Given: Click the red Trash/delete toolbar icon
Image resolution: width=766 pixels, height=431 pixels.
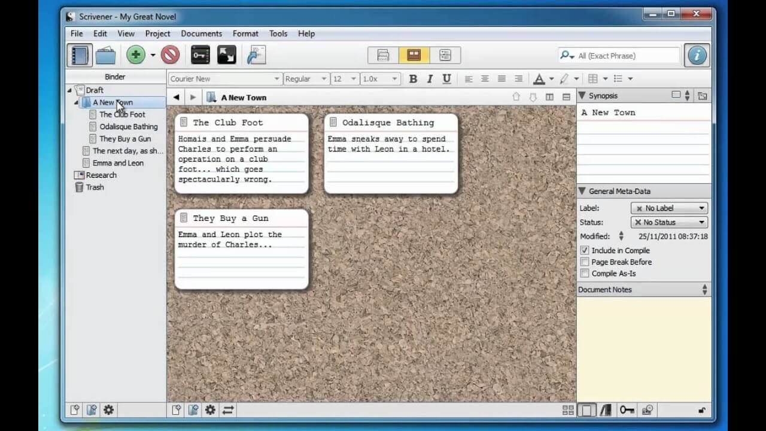Looking at the screenshot, I should [171, 55].
